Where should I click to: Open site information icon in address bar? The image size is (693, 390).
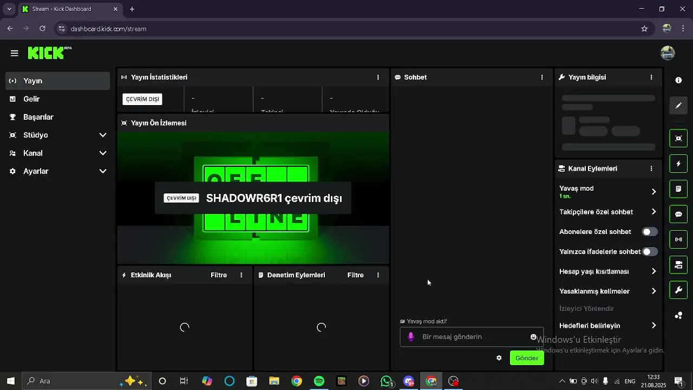tap(61, 29)
